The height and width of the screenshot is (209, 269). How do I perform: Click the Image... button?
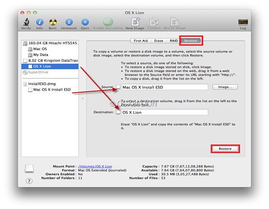(225, 87)
